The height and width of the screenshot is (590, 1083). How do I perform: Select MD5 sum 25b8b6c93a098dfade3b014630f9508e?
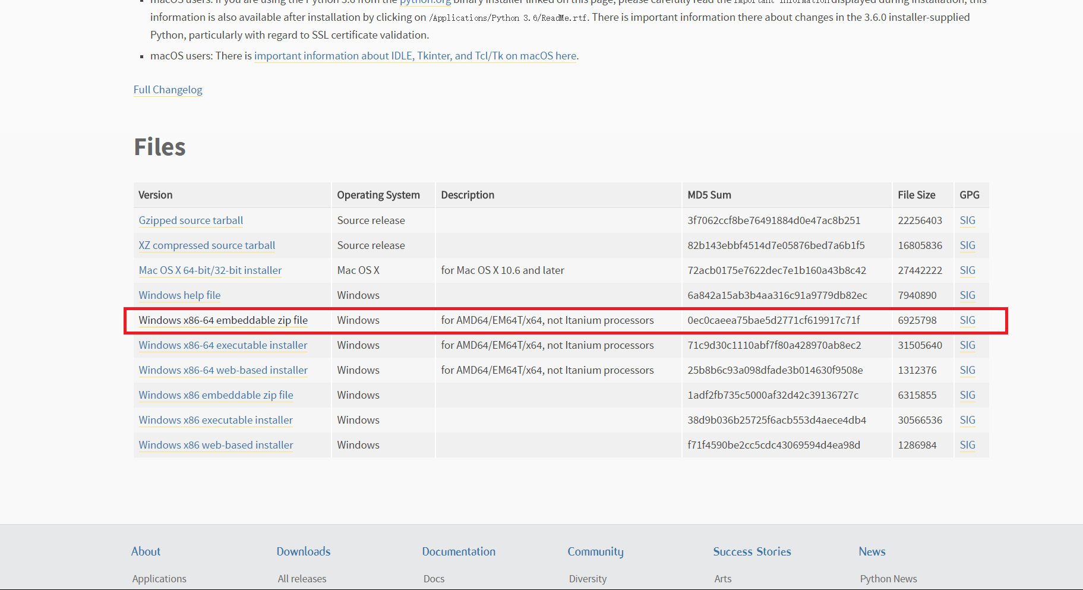775,370
